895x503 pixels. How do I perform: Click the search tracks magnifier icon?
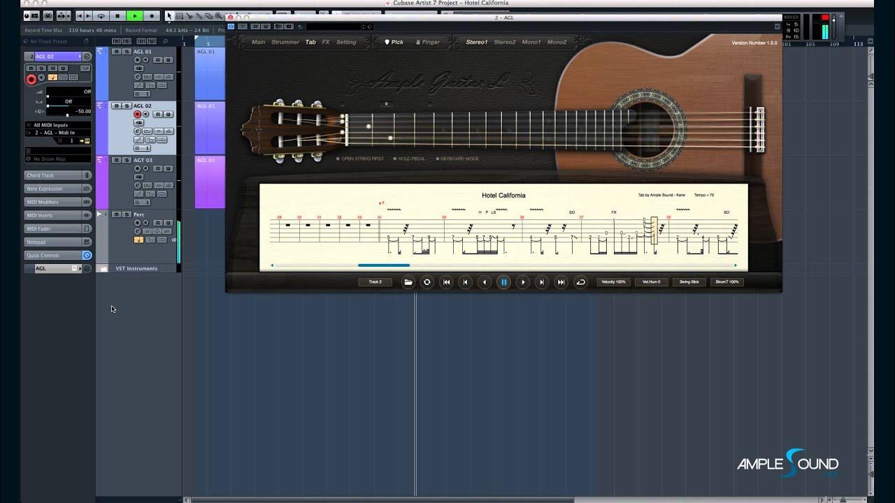click(165, 41)
